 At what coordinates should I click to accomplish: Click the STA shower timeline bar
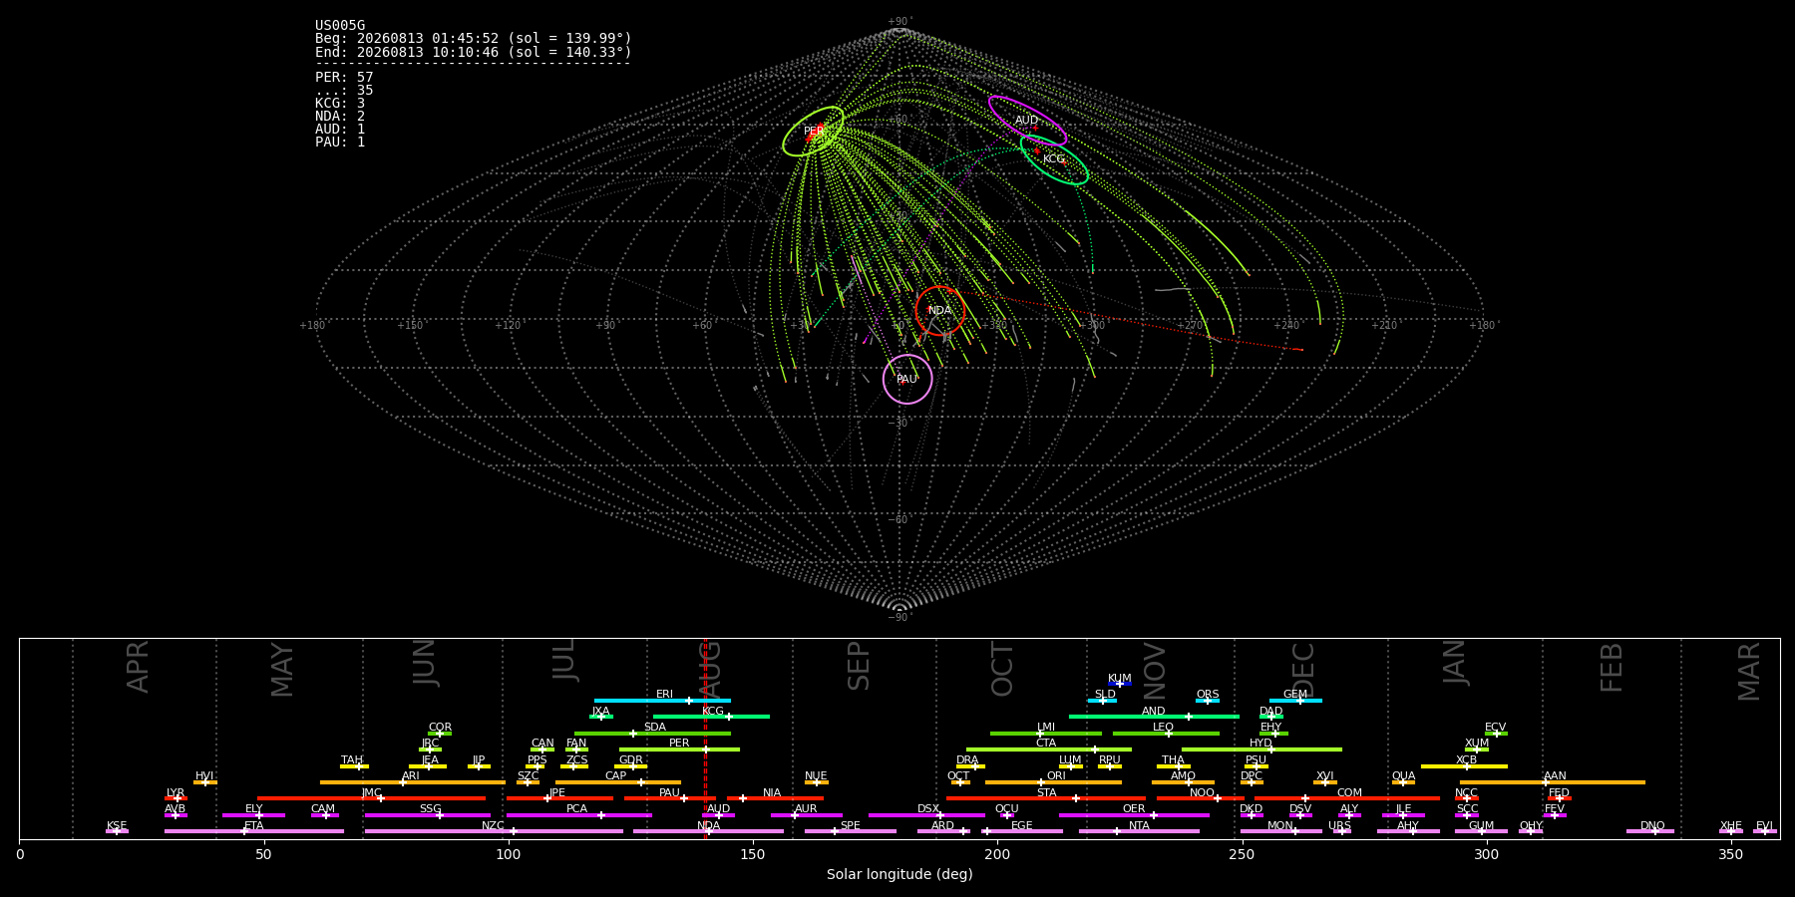pyautogui.click(x=1046, y=798)
